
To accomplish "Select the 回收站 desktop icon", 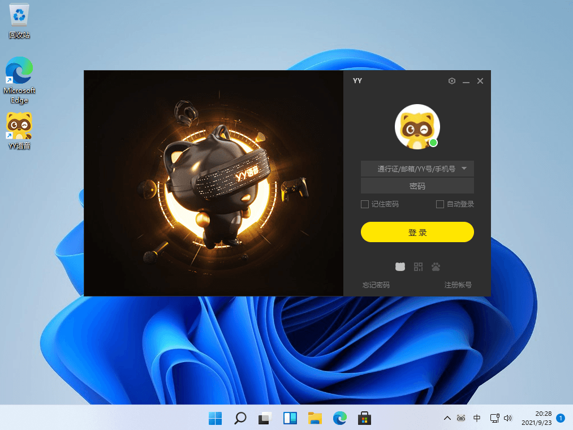I will (19, 21).
